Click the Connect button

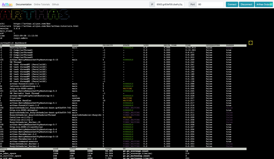coord(232,4)
